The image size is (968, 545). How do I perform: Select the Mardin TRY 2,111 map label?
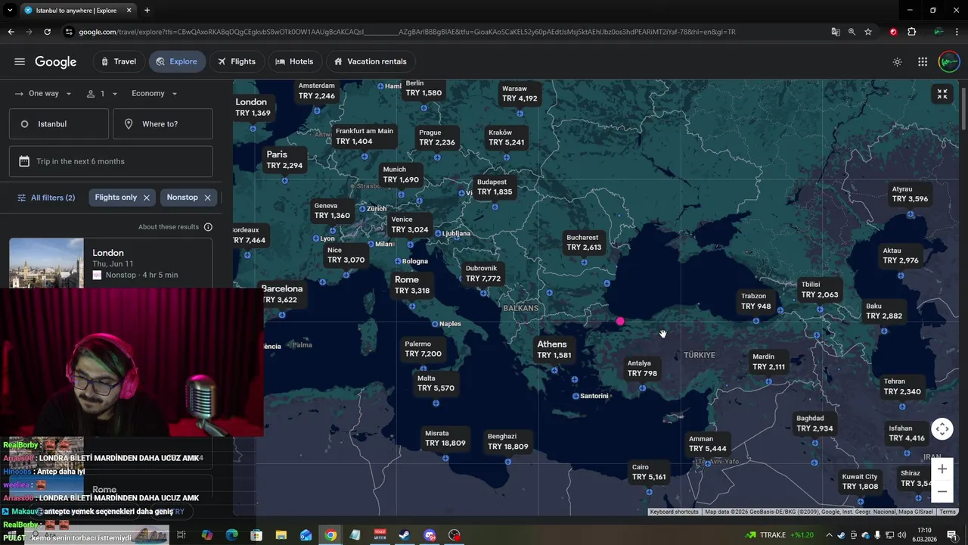(x=768, y=362)
